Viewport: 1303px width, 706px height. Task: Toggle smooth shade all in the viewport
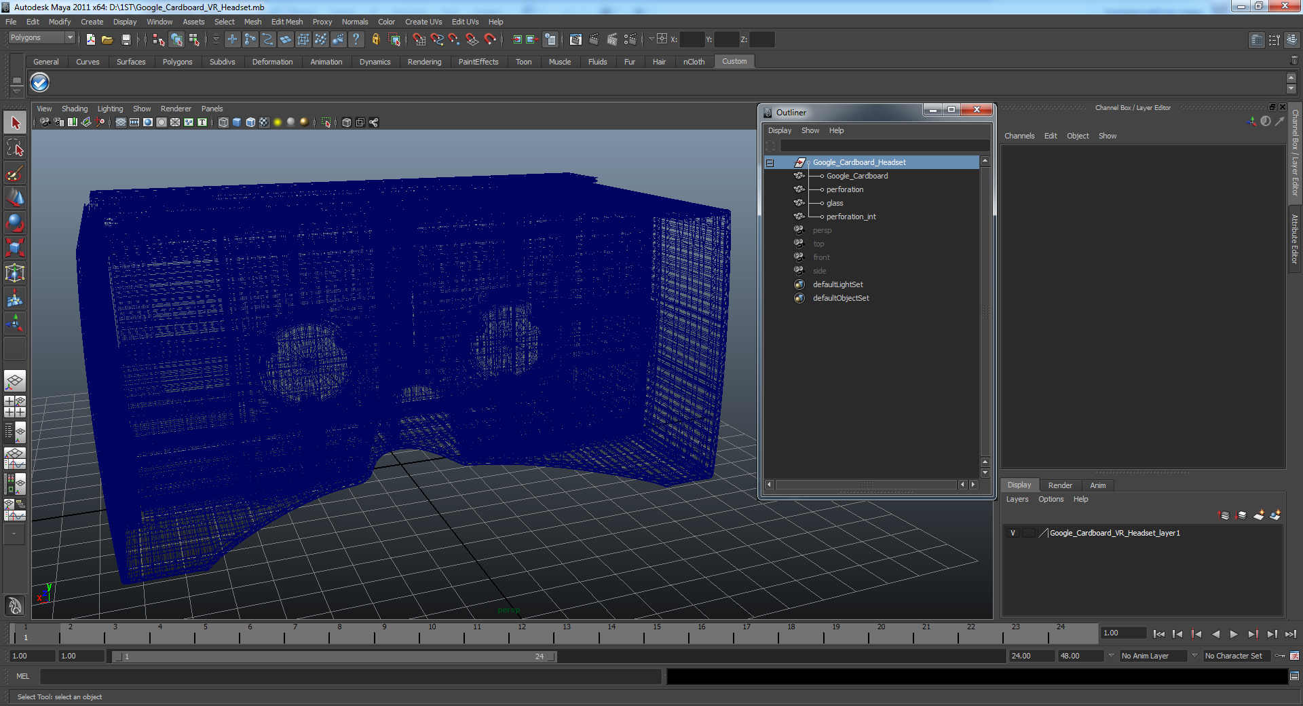click(237, 122)
